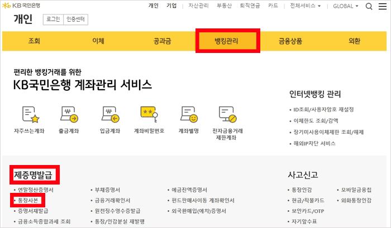Expand the 전체서비스 dropdown

[305, 6]
